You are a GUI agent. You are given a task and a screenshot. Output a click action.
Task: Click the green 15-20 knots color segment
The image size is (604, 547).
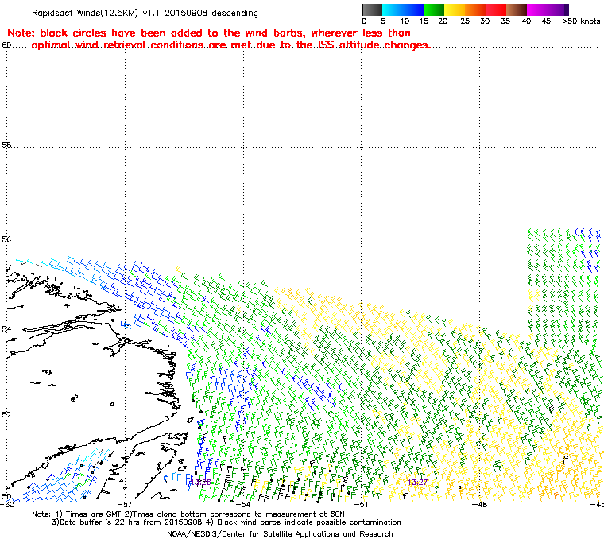434,10
